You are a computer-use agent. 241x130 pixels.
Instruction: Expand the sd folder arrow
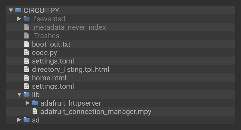coord(19,120)
